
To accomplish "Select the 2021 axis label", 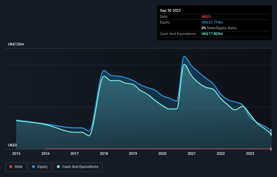I will point(192,153).
